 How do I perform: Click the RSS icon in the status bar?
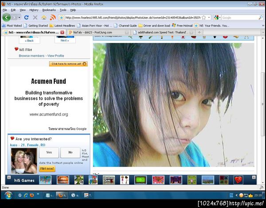pos(261,188)
